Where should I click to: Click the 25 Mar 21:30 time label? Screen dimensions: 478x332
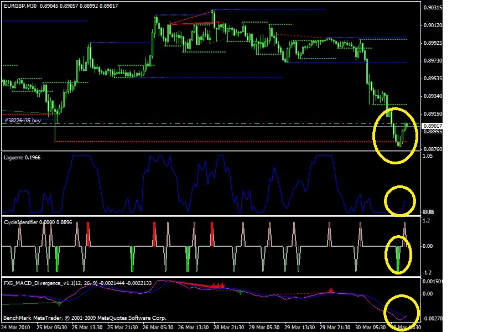123,327
